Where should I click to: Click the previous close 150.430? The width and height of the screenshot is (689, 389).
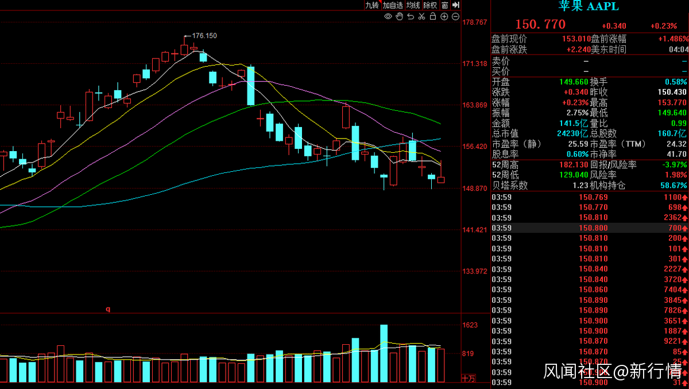point(672,93)
